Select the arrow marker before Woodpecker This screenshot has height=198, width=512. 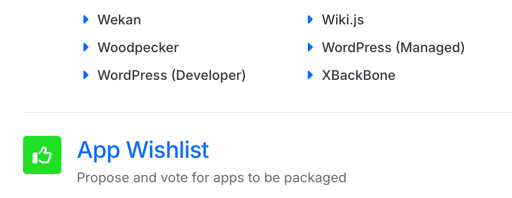(86, 47)
